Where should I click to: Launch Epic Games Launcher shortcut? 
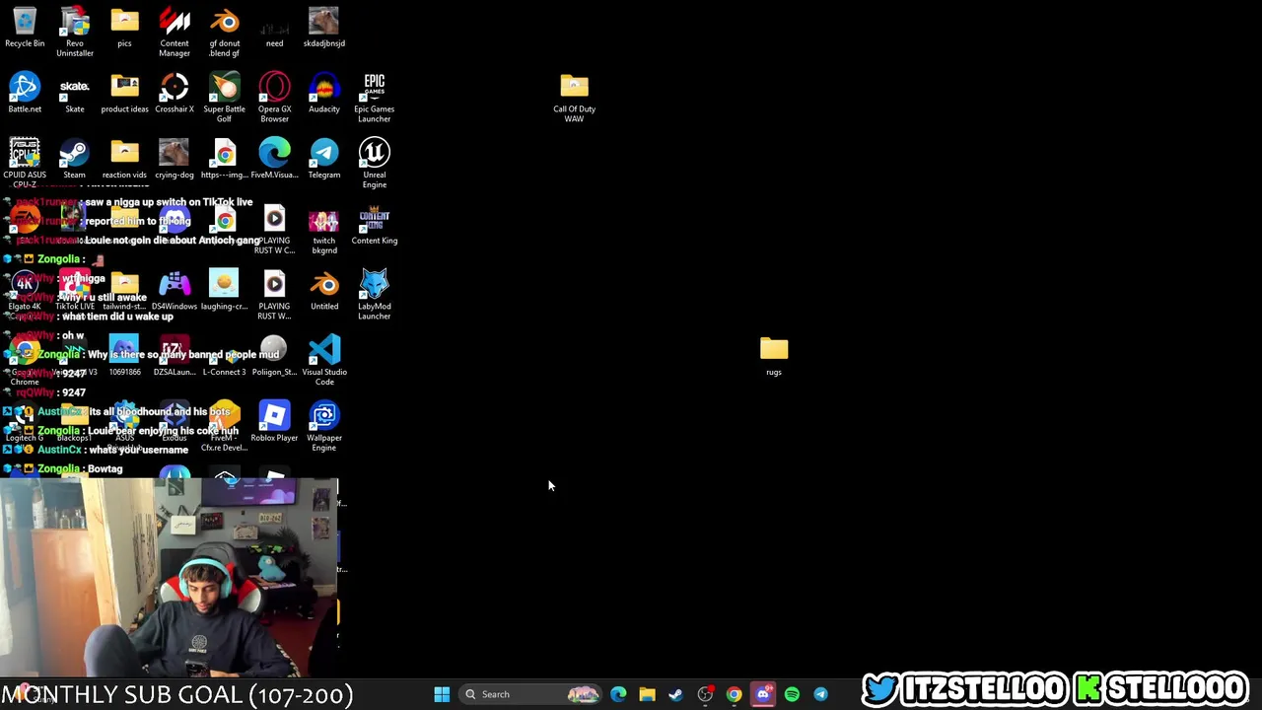coord(375,98)
